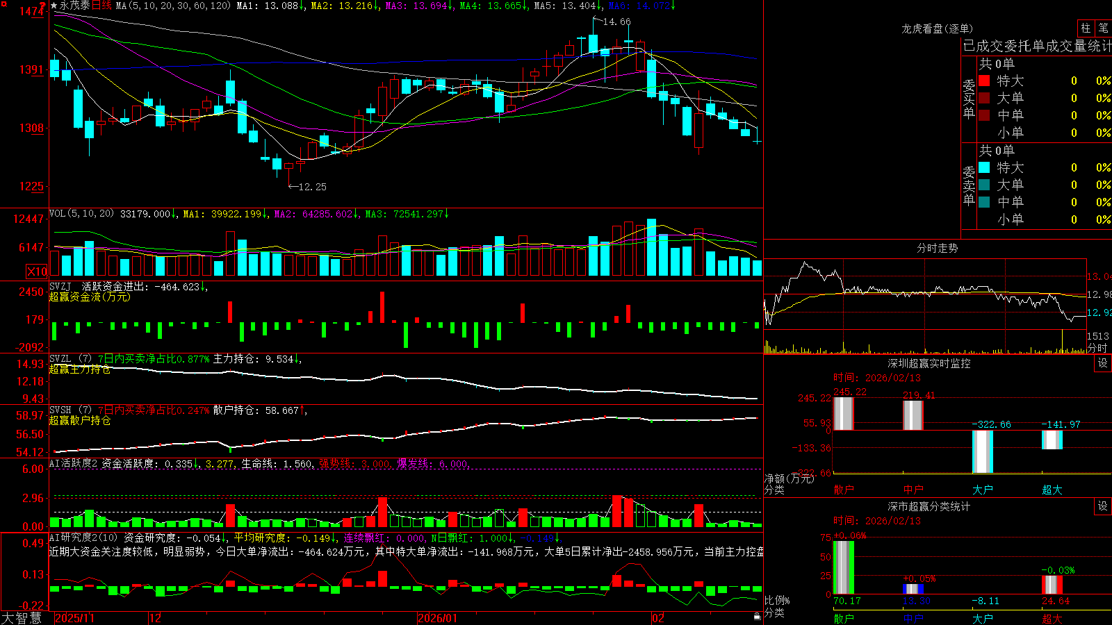Jump to 2025/11 on the date axis
This screenshot has width=1112, height=625.
pos(74,618)
